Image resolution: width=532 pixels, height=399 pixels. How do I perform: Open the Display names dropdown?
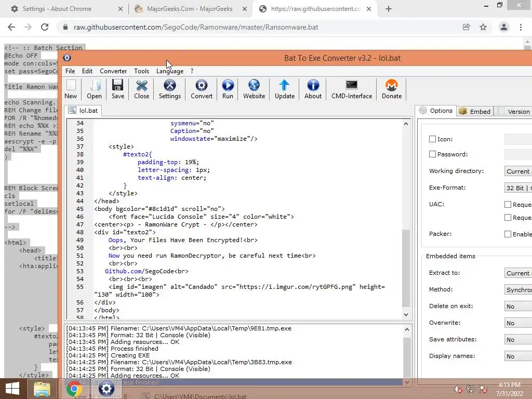click(518, 356)
